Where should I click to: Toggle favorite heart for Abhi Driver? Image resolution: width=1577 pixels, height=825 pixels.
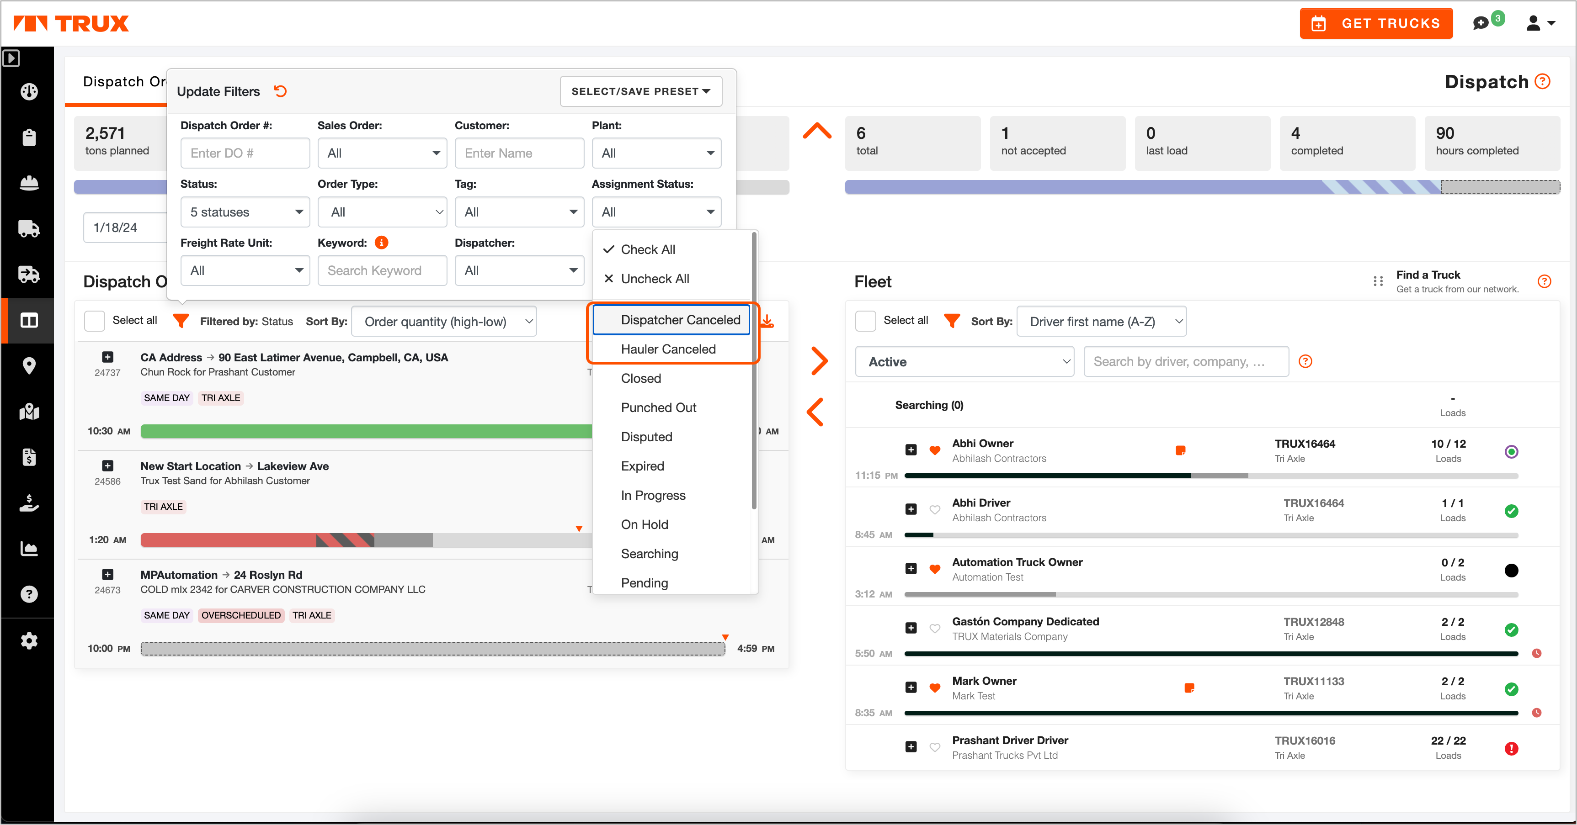[x=935, y=509]
